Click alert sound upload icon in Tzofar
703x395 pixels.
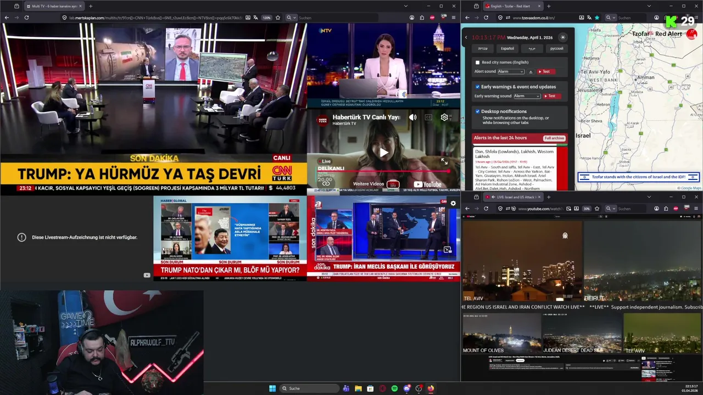point(531,72)
